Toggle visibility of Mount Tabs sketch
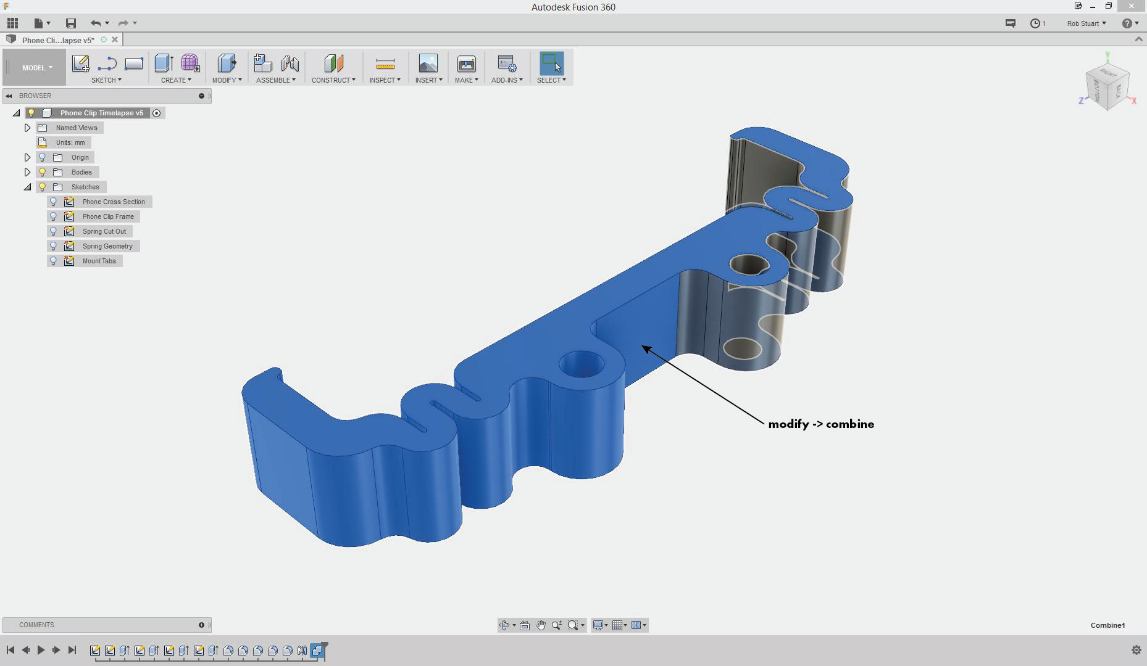The width and height of the screenshot is (1147, 666). pos(54,261)
